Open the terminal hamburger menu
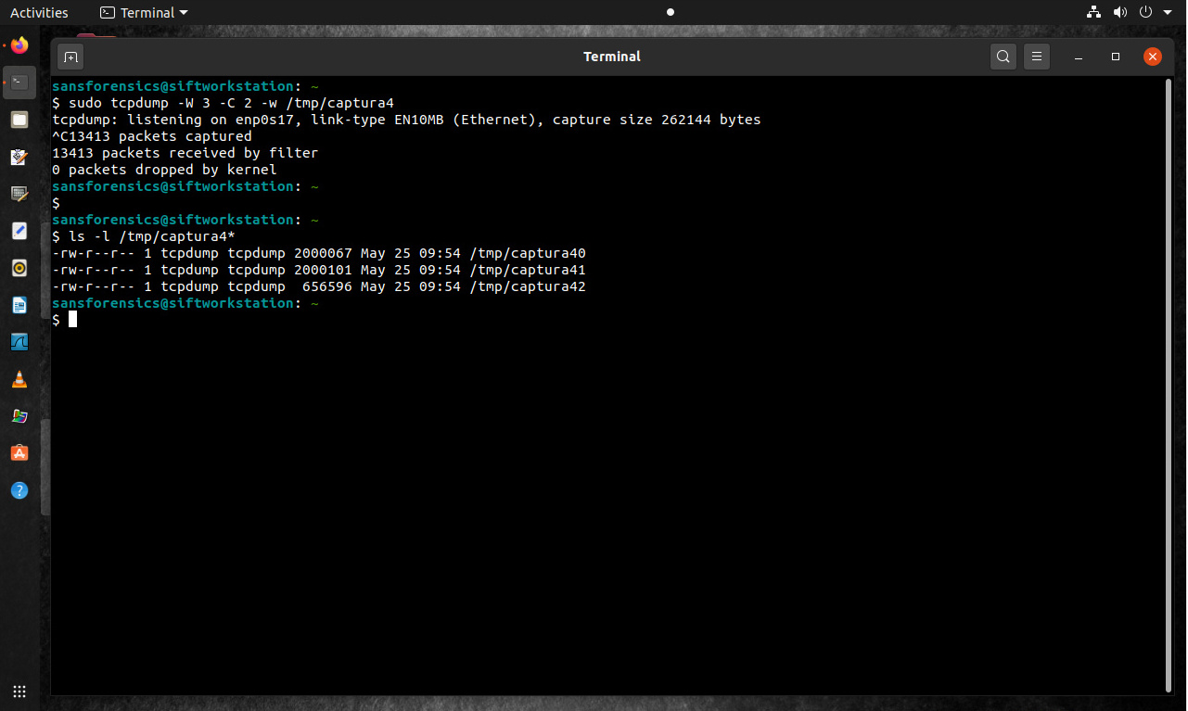The width and height of the screenshot is (1188, 711). coord(1037,57)
